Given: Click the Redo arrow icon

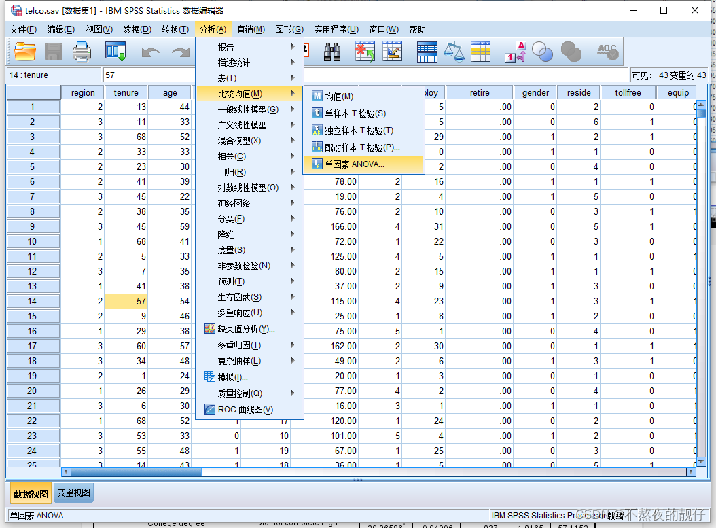Looking at the screenshot, I should point(181,52).
